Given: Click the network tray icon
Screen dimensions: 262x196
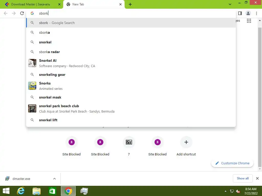Looking at the screenshot, I should 232,191.
